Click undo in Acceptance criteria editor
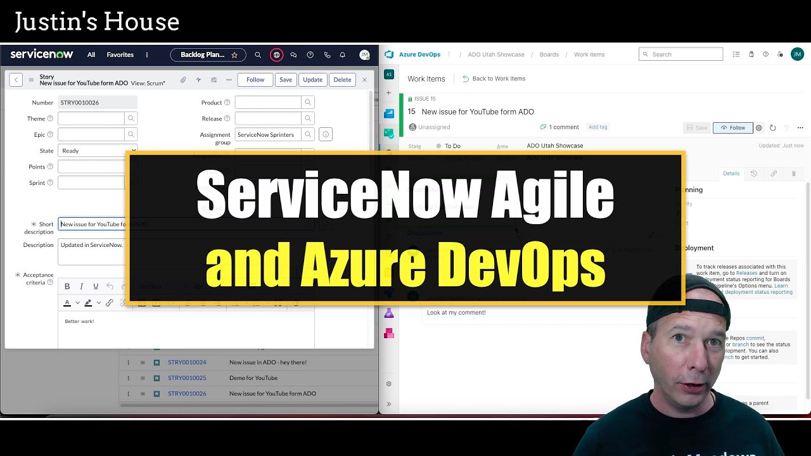 tap(110, 286)
